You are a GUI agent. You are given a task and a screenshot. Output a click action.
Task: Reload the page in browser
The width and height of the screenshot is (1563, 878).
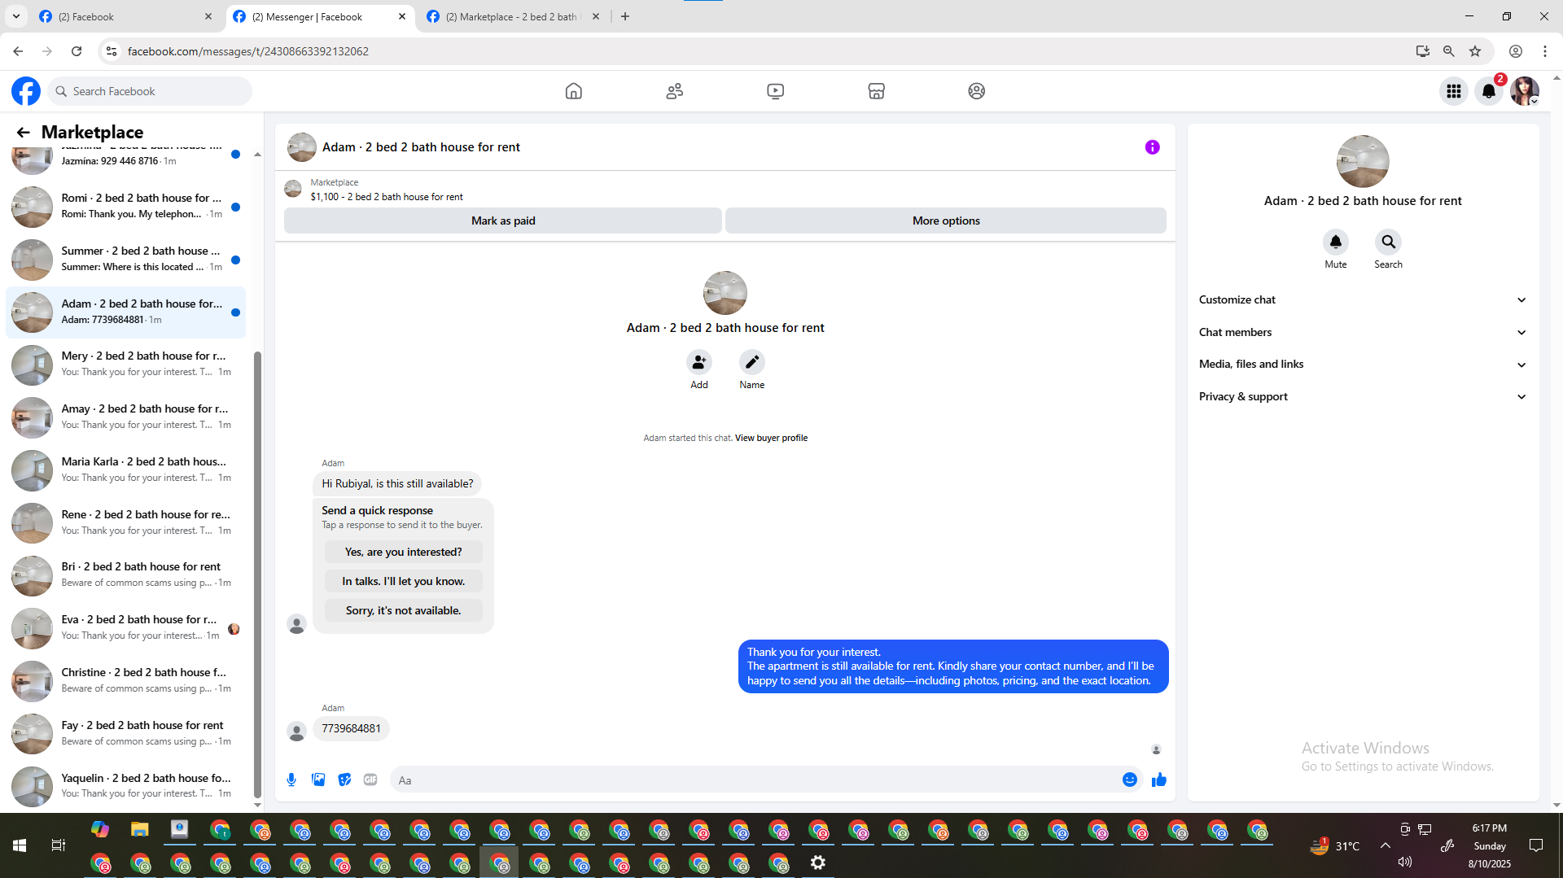coord(77,51)
